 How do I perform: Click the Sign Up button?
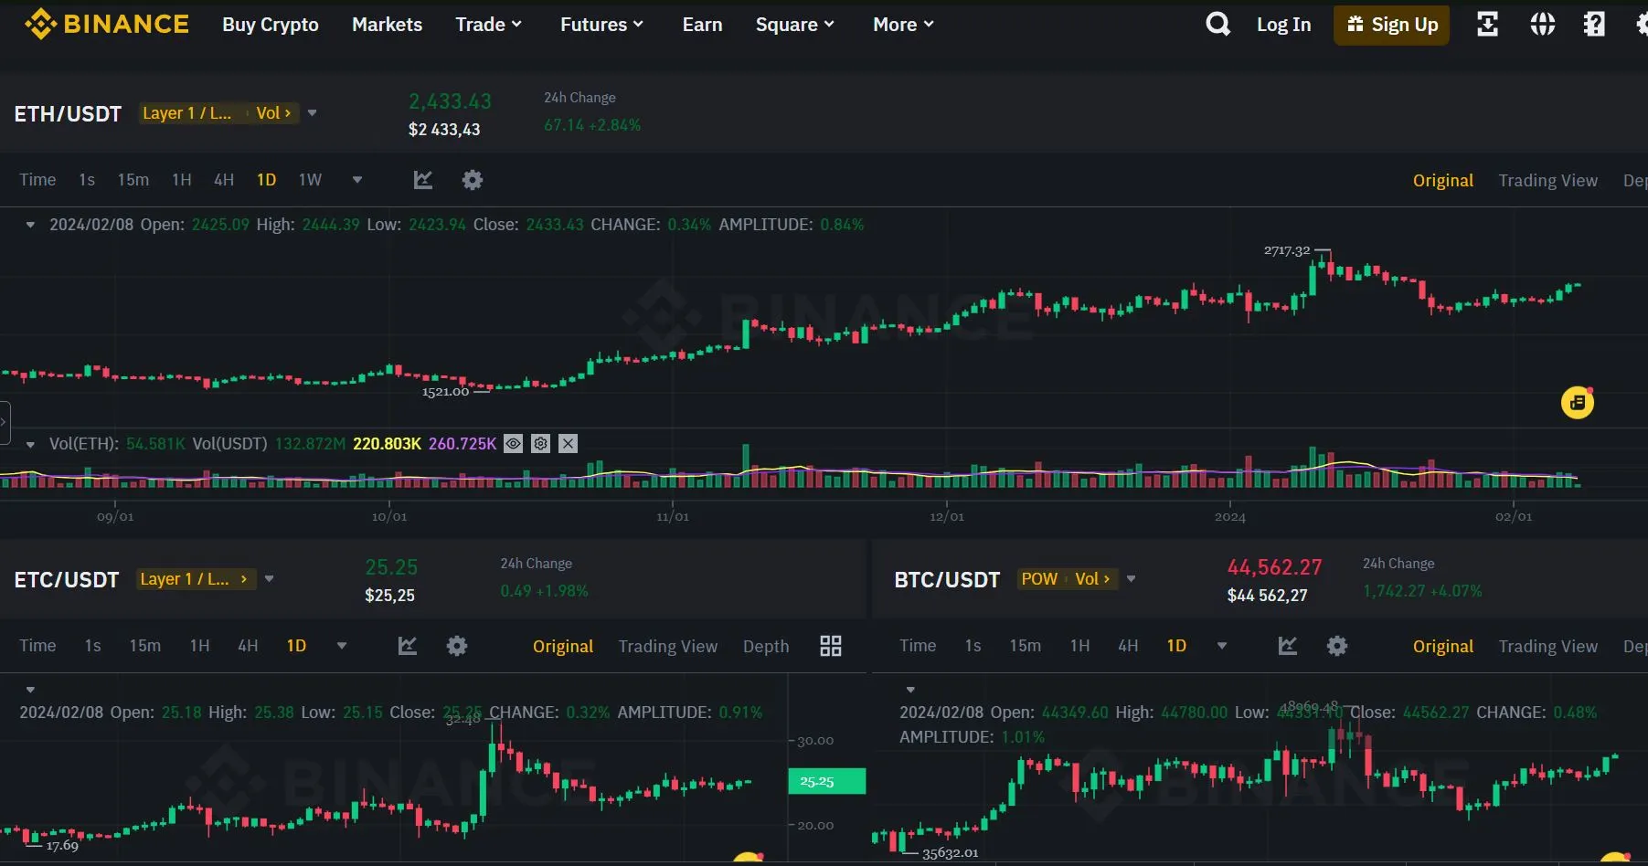pyautogui.click(x=1391, y=25)
